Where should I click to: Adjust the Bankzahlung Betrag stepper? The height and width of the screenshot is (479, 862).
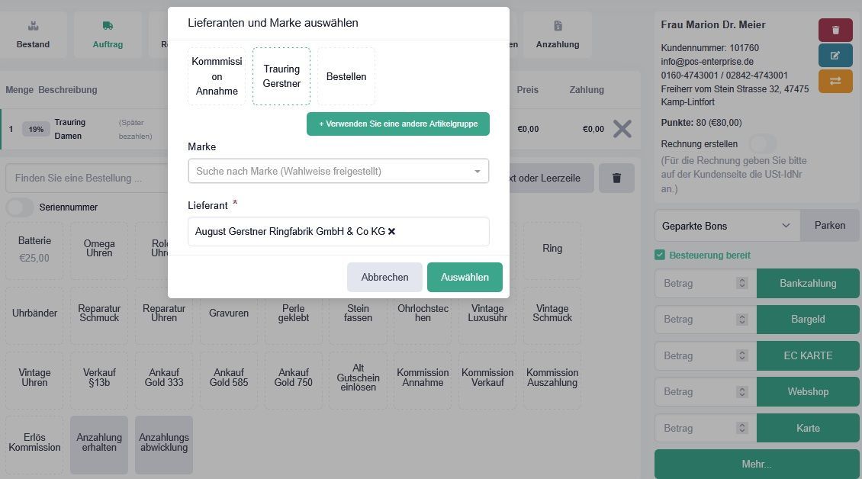point(741,283)
